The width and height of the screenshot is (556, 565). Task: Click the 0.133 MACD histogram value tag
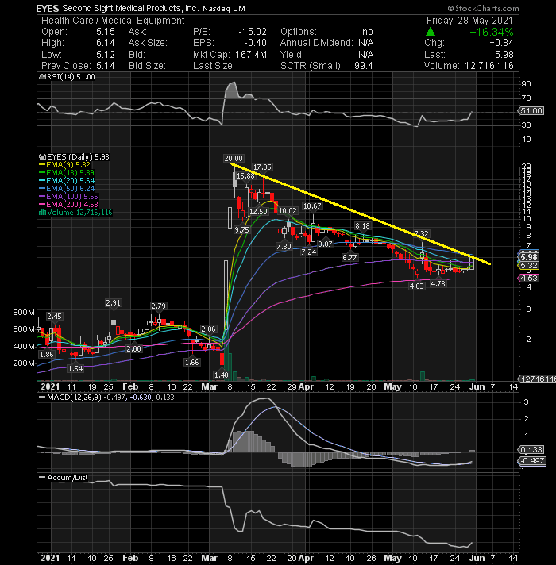click(x=531, y=450)
